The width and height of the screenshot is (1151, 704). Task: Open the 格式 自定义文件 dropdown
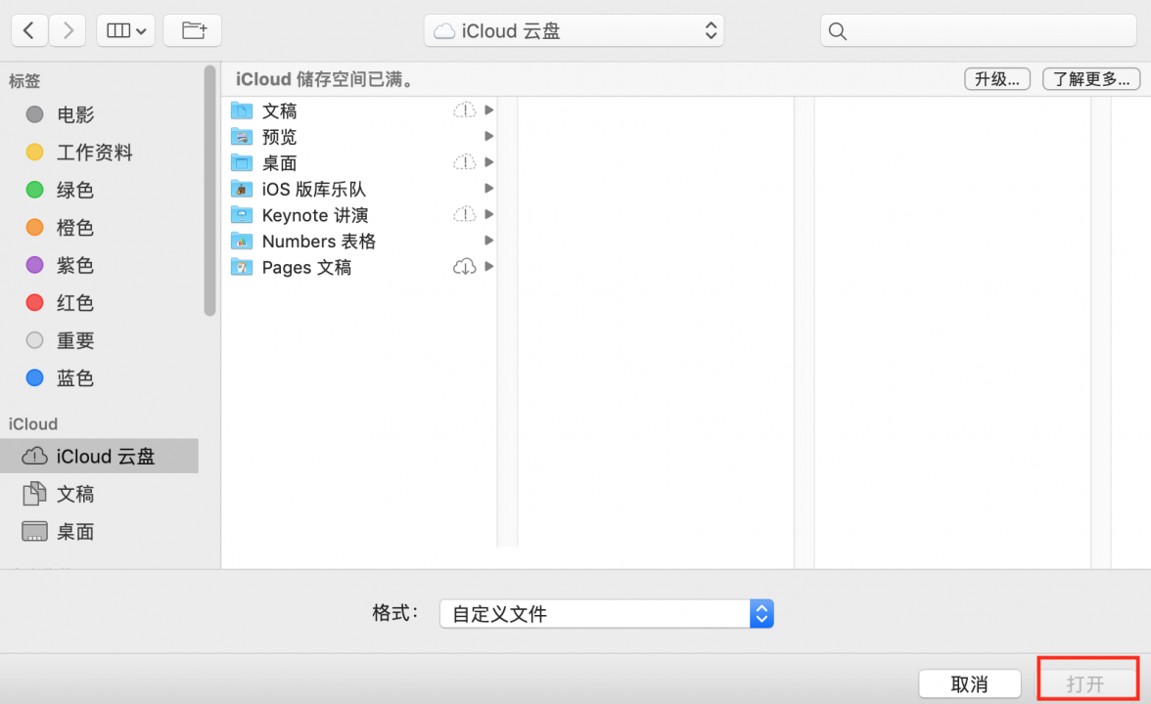click(x=607, y=614)
